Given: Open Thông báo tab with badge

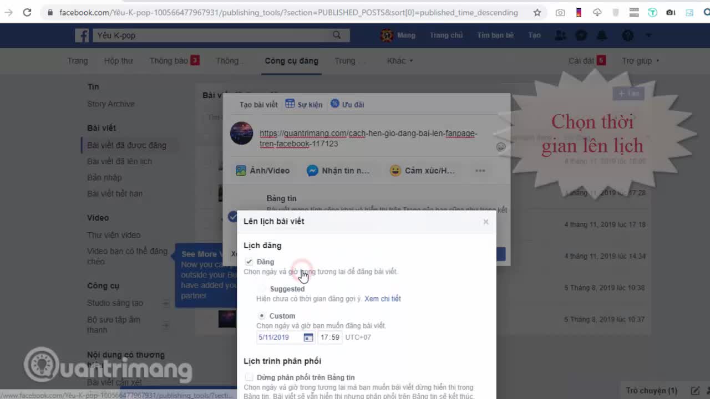Looking at the screenshot, I should point(174,61).
